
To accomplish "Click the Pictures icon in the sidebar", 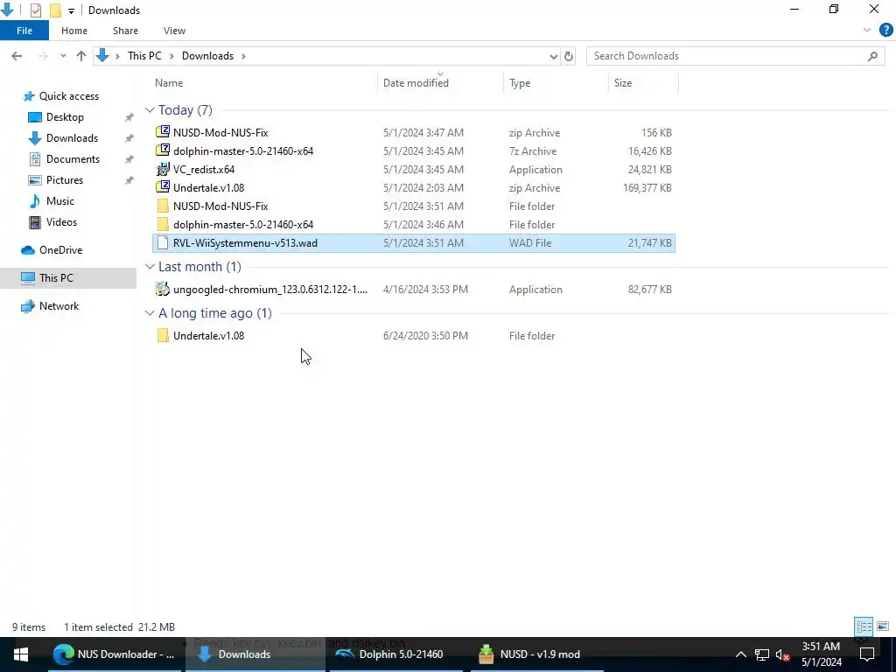I will (x=35, y=180).
